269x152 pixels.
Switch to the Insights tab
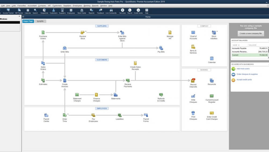(x=40, y=21)
